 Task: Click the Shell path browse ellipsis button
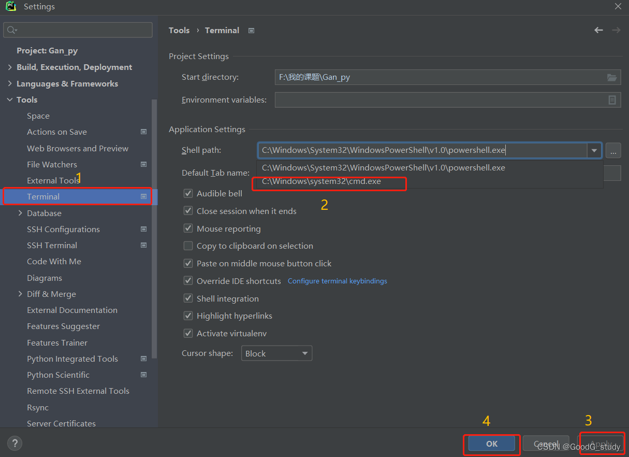pyautogui.click(x=613, y=150)
